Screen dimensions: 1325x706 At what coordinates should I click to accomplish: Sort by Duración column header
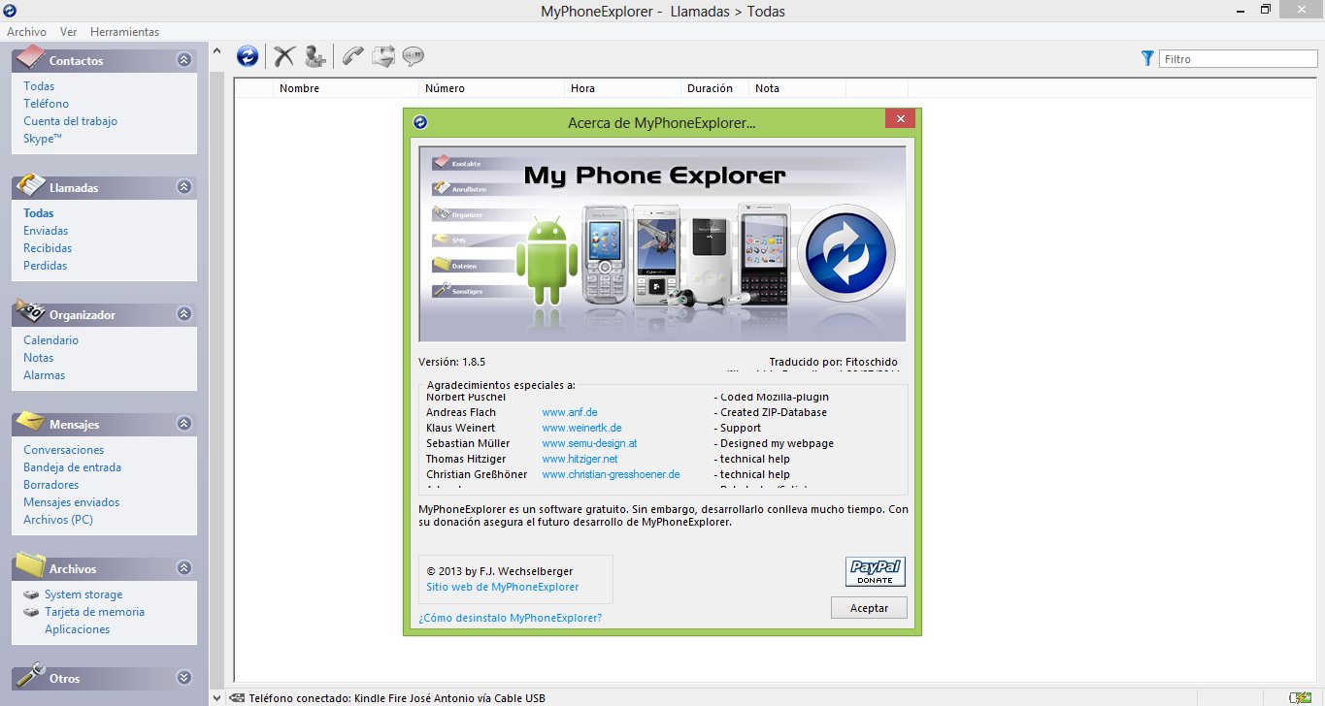click(715, 88)
